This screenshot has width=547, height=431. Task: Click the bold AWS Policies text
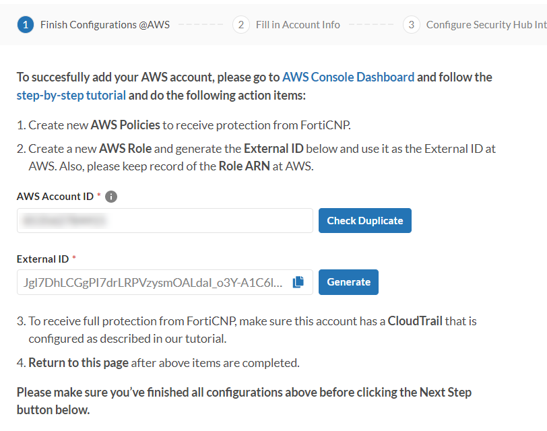pyautogui.click(x=125, y=125)
